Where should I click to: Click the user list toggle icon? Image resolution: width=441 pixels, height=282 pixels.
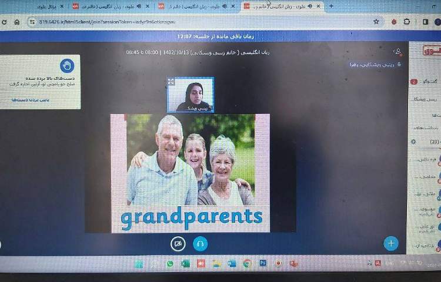[x=398, y=52]
